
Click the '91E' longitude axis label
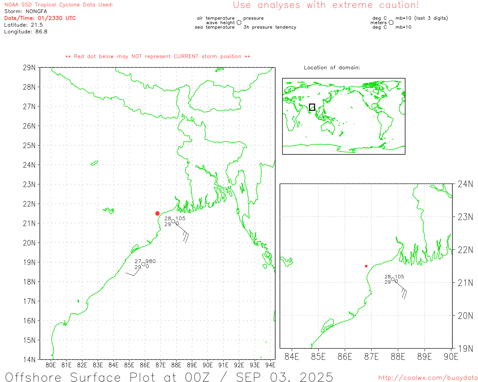pos(223,365)
